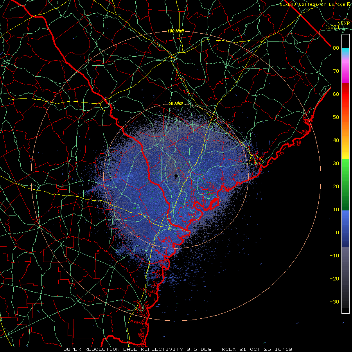
Task: Click the -10 value on the color scale
Action: click(x=334, y=256)
